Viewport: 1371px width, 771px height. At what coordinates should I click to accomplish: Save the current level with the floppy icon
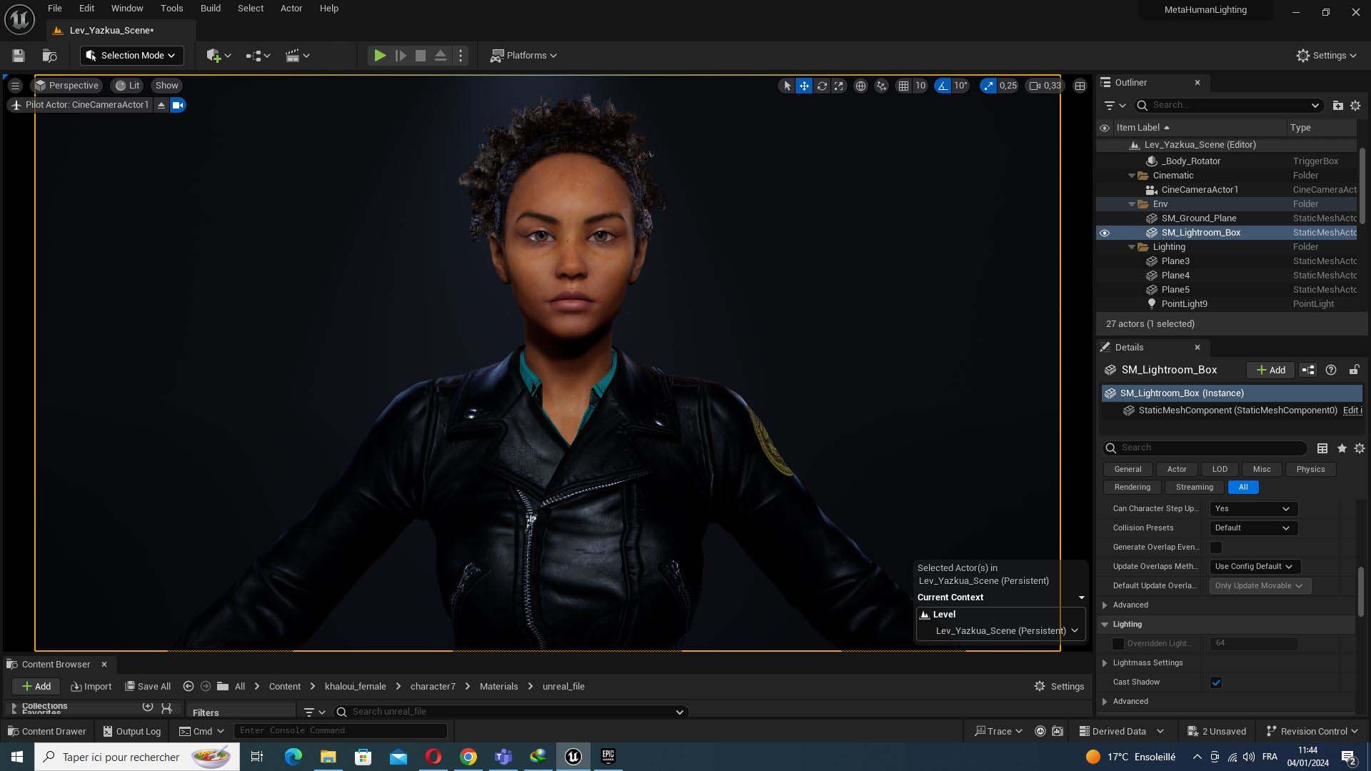(19, 56)
